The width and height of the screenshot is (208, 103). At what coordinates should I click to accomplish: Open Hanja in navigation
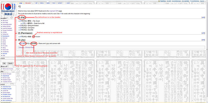click(x=4, y=40)
